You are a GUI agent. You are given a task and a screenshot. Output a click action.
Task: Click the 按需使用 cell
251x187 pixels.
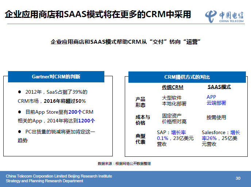216,117
